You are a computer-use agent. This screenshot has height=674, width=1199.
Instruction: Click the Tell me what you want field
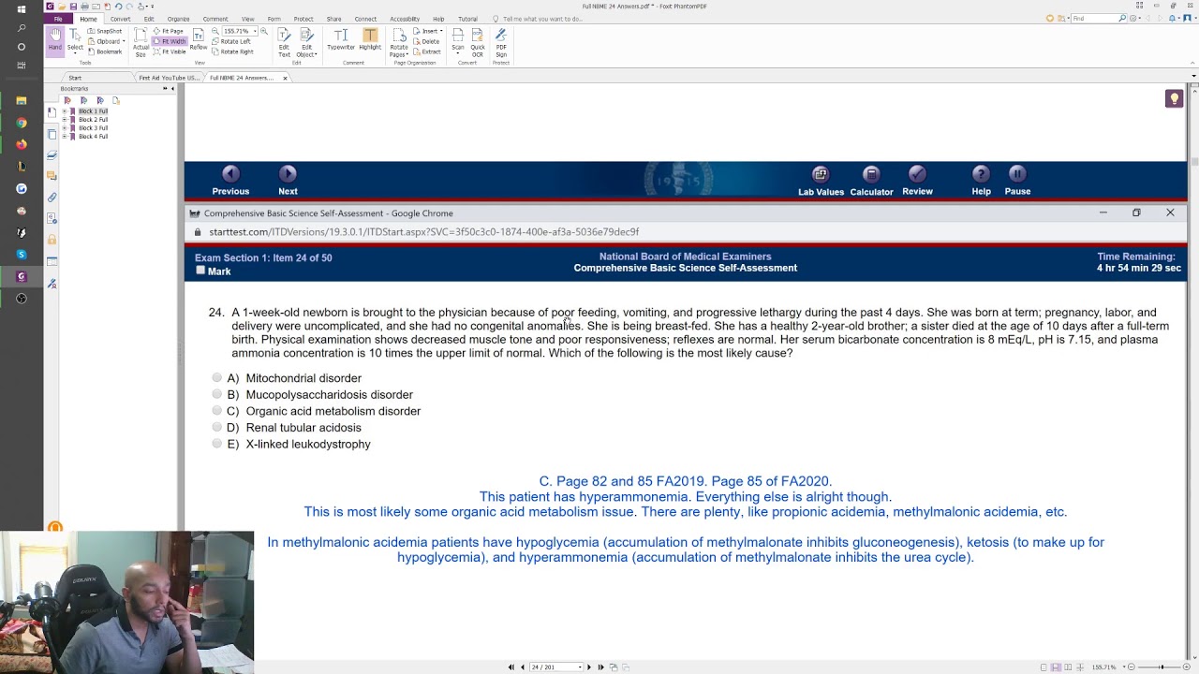click(541, 19)
